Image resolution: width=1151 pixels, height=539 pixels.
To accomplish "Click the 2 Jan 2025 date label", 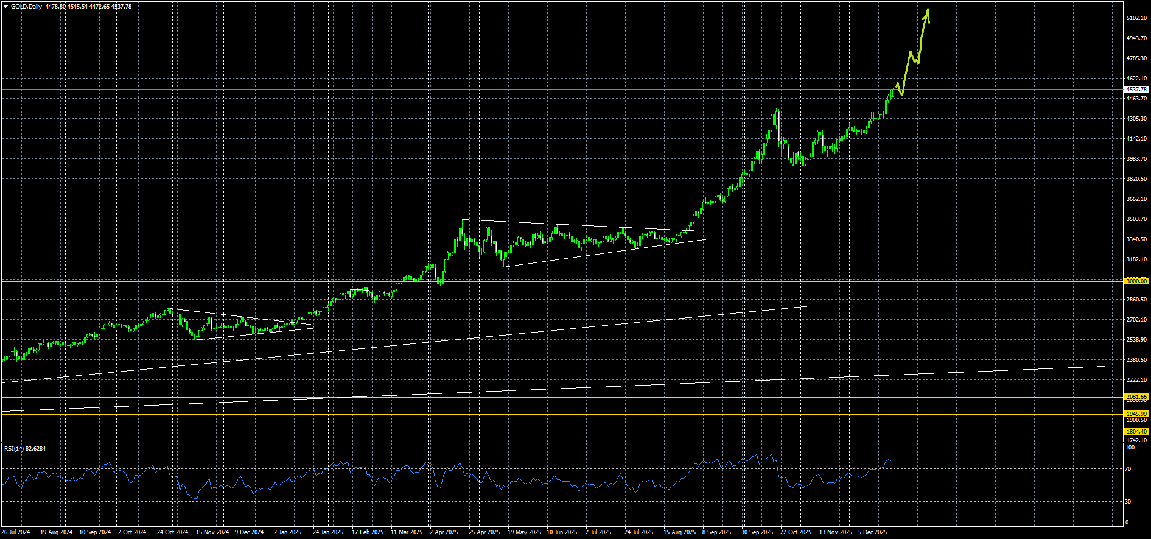I will (288, 532).
